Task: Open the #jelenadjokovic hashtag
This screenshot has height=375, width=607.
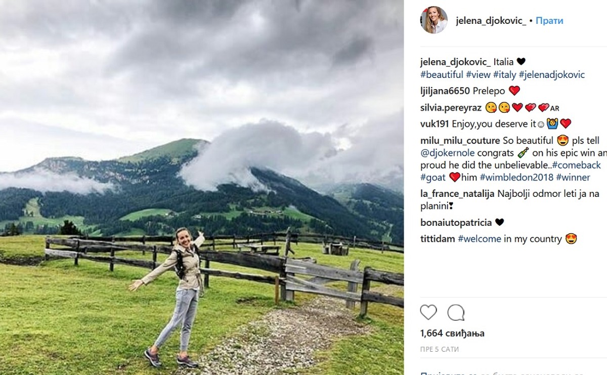Action: point(552,75)
